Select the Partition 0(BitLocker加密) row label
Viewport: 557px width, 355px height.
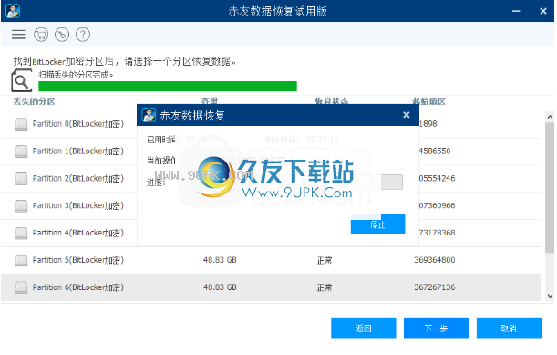[x=78, y=124]
